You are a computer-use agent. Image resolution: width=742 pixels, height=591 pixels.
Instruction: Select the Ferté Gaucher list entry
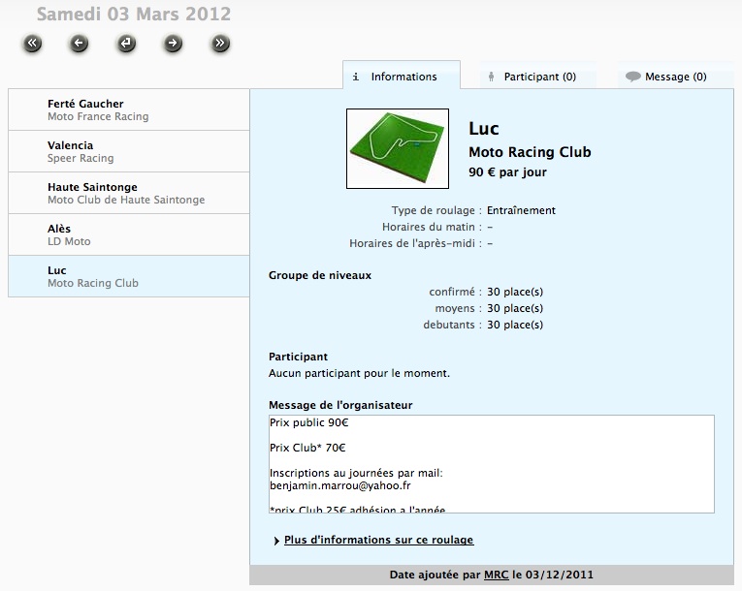tap(129, 109)
